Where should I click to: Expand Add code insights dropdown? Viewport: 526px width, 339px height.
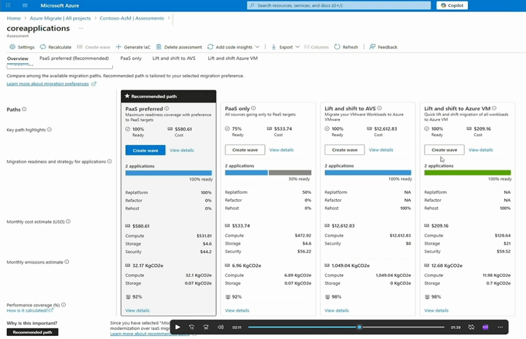(x=257, y=47)
